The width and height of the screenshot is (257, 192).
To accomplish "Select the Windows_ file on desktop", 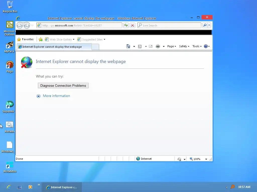I will [8, 147].
